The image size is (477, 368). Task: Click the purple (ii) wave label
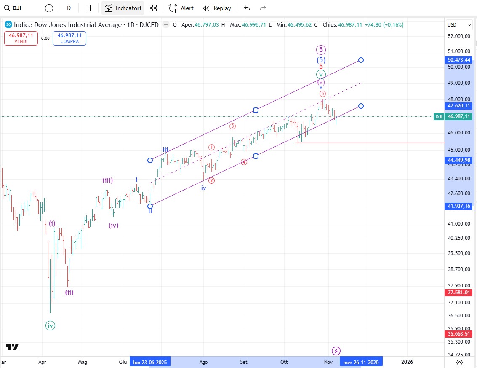point(69,293)
